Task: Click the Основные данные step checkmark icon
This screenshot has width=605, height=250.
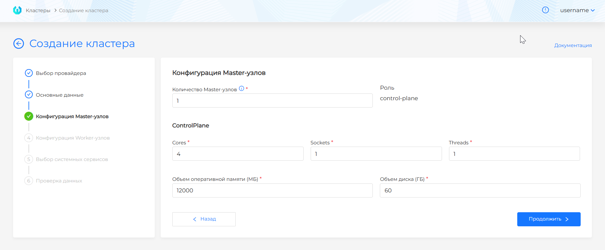Action: 29,95
